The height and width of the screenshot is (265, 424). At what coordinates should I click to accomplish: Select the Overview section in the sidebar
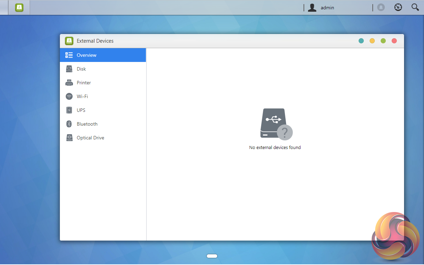point(103,55)
